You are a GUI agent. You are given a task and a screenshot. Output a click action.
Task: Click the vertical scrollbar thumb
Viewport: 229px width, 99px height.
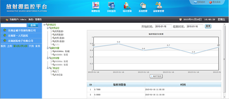coord(225,59)
